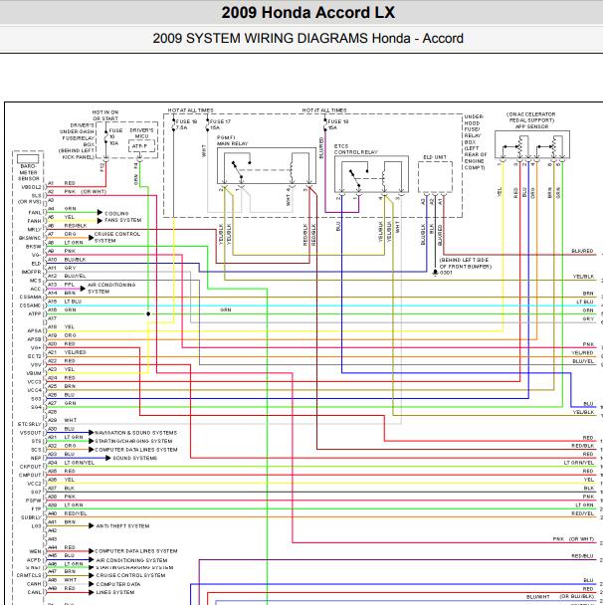Click the FUSE 17 15A label
This screenshot has height=605, width=603.
coord(220,124)
